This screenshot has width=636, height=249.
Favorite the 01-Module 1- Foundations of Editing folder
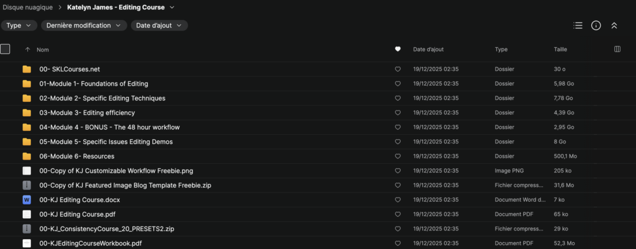(x=397, y=84)
